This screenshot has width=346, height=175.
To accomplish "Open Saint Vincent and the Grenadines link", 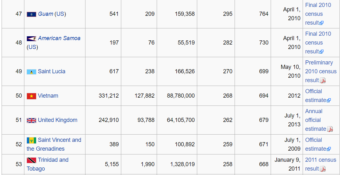I will pos(60,140).
